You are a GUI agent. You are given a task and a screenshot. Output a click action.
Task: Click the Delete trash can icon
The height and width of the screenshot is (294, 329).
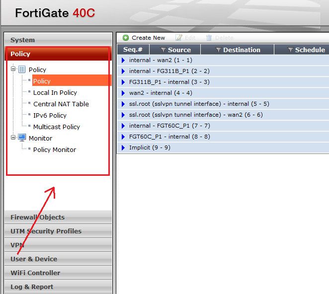pos(209,38)
